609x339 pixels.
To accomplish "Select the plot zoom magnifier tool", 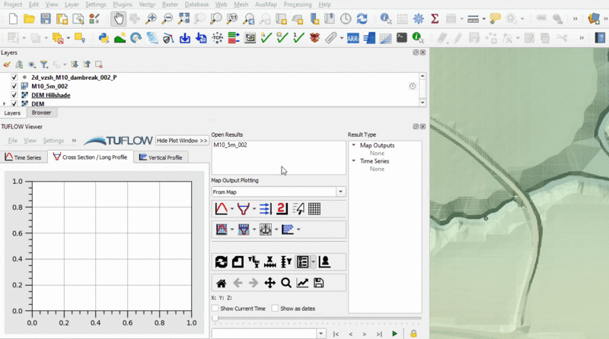I will coord(285,283).
